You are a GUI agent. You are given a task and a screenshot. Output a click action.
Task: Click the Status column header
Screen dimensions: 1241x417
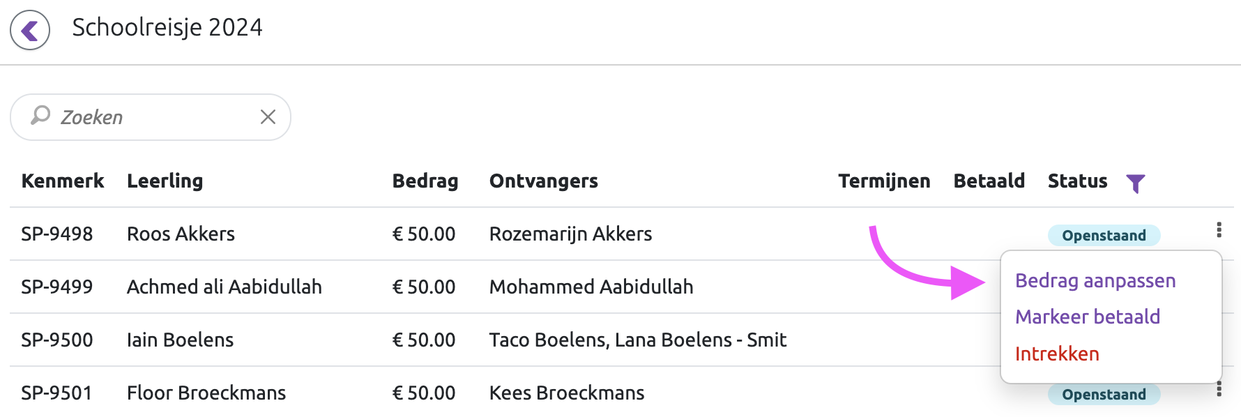[x=1077, y=181]
